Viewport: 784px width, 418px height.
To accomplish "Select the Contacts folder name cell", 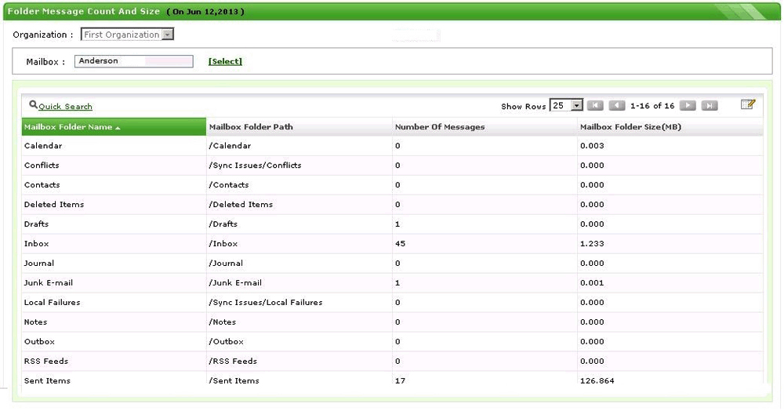I will tap(114, 185).
